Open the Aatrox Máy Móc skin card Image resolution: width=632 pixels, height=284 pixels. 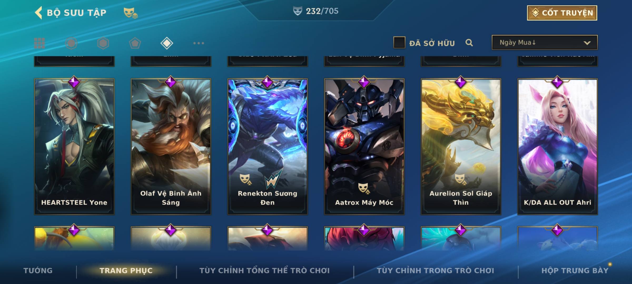click(x=364, y=146)
